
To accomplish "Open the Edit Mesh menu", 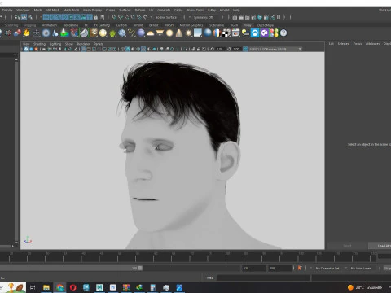I will click(x=52, y=10).
